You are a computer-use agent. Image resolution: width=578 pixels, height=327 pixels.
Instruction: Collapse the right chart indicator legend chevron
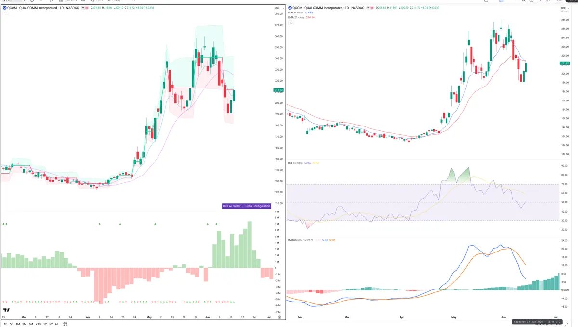(x=290, y=23)
